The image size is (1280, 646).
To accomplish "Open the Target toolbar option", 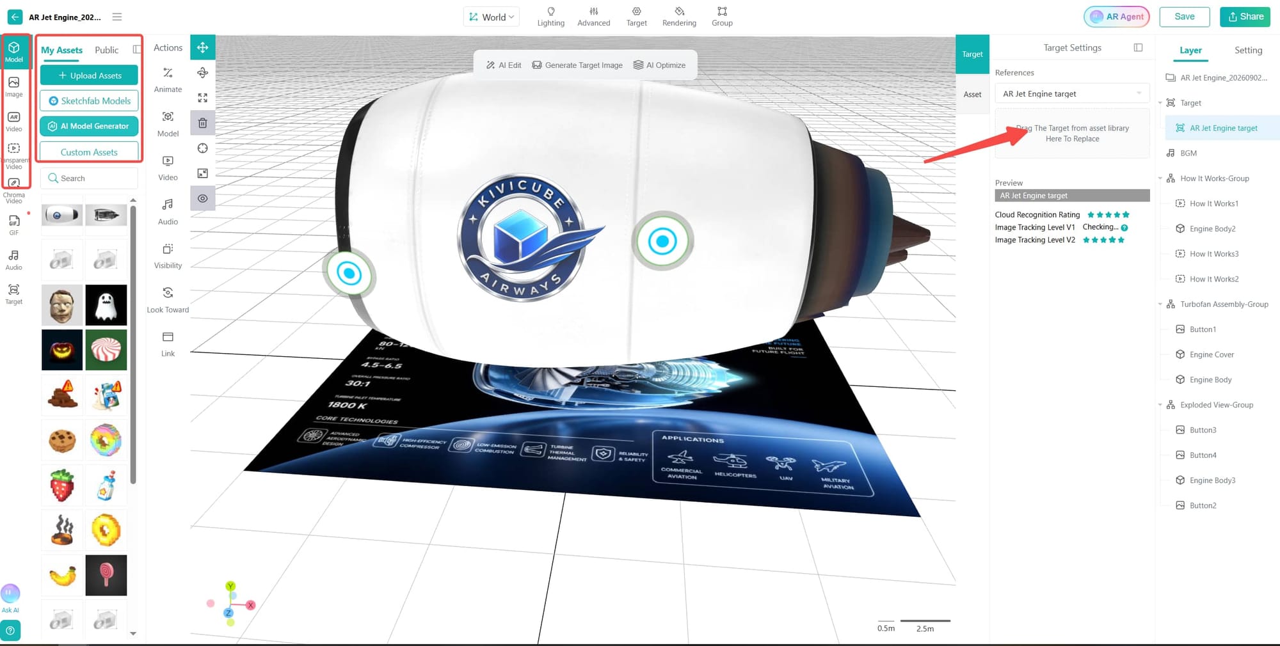I will tap(637, 17).
